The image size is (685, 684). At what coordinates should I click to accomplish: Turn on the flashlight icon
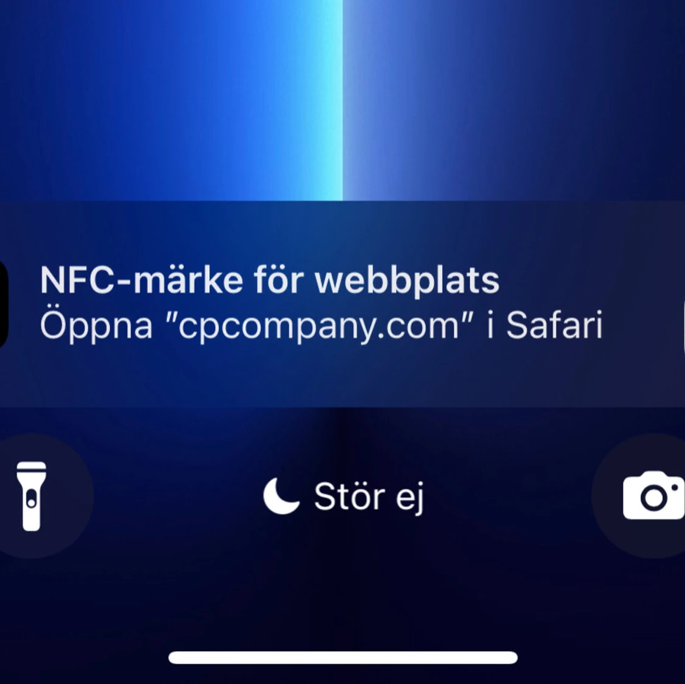(x=32, y=496)
